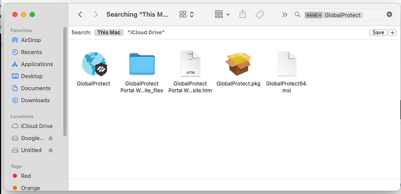Select the GlobalProtect64.msi file icon

[x=286, y=64]
